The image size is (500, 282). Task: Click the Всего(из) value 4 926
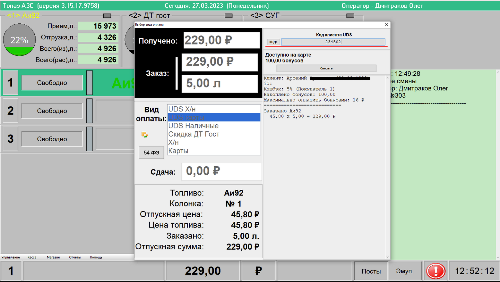(98, 48)
